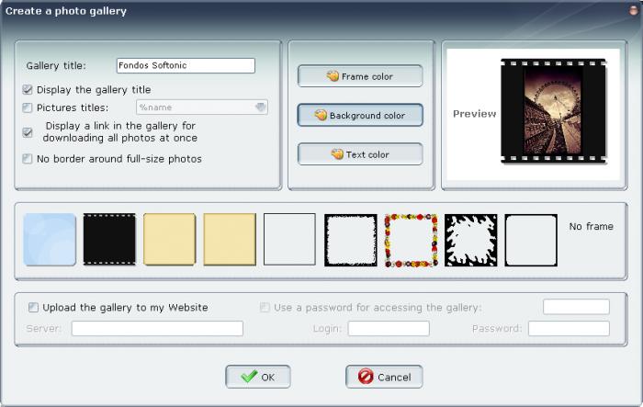
Task: Select the rounded-corner white frame thumbnail
Action: coord(531,240)
